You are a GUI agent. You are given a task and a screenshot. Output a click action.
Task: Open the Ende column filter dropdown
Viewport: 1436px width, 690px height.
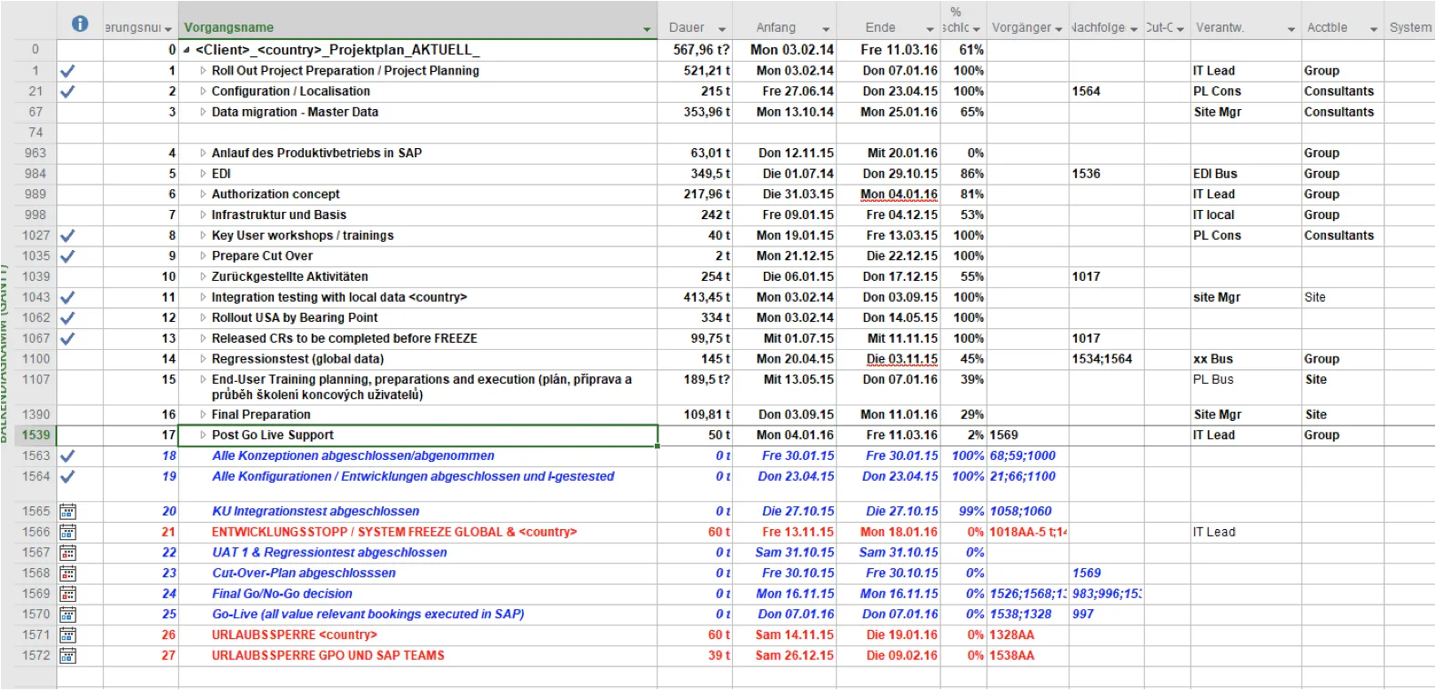point(929,29)
